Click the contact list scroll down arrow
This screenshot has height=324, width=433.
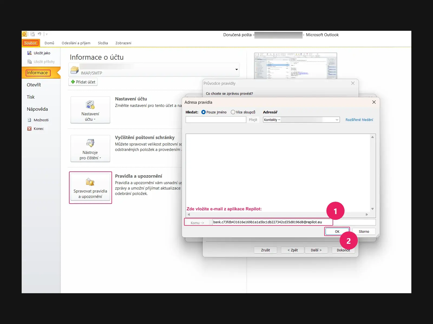[x=373, y=209]
